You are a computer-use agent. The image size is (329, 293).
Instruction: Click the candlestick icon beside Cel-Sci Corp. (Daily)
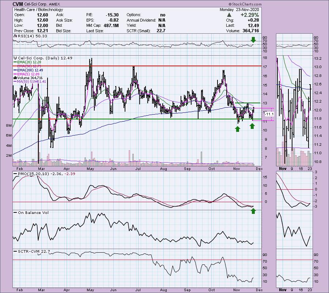15,58
